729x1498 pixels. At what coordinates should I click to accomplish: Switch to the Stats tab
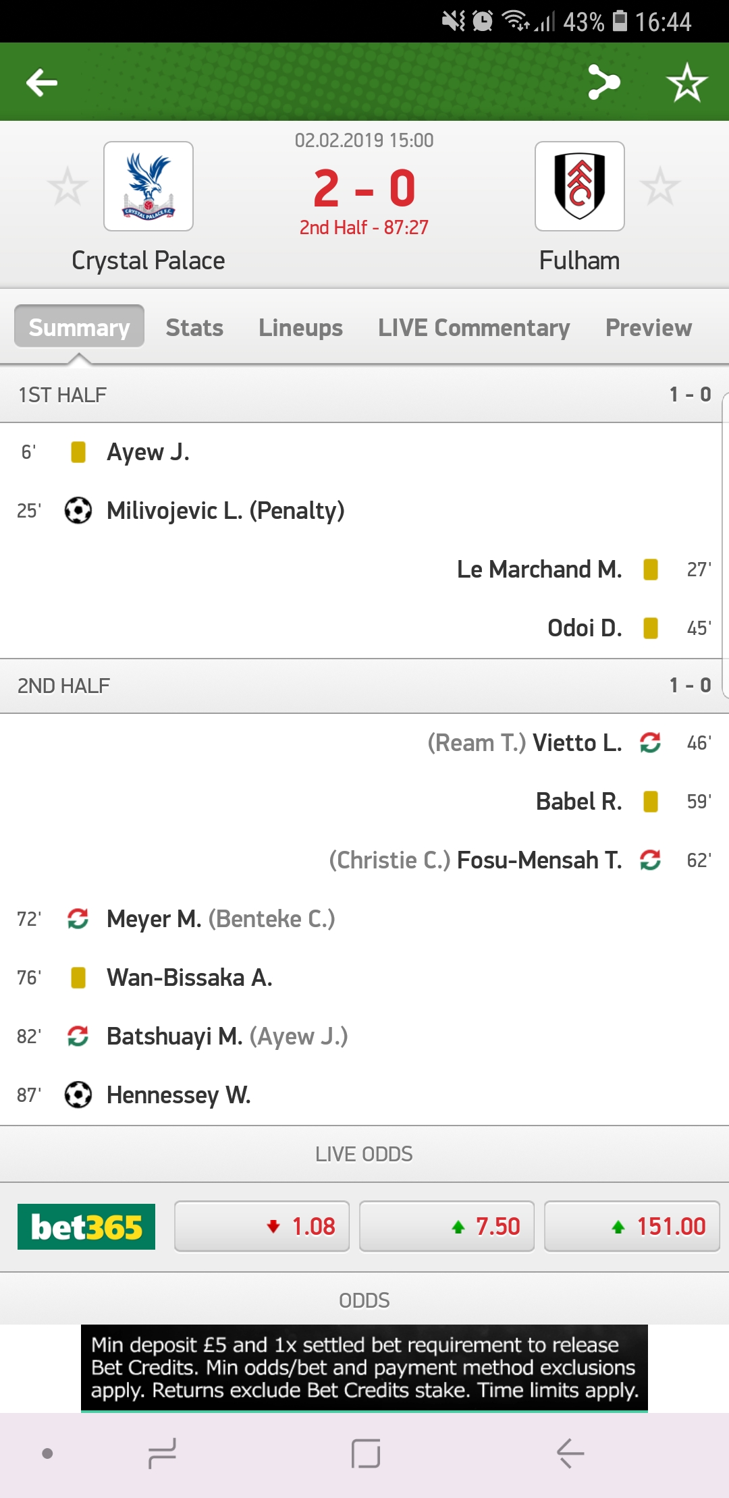pos(194,328)
